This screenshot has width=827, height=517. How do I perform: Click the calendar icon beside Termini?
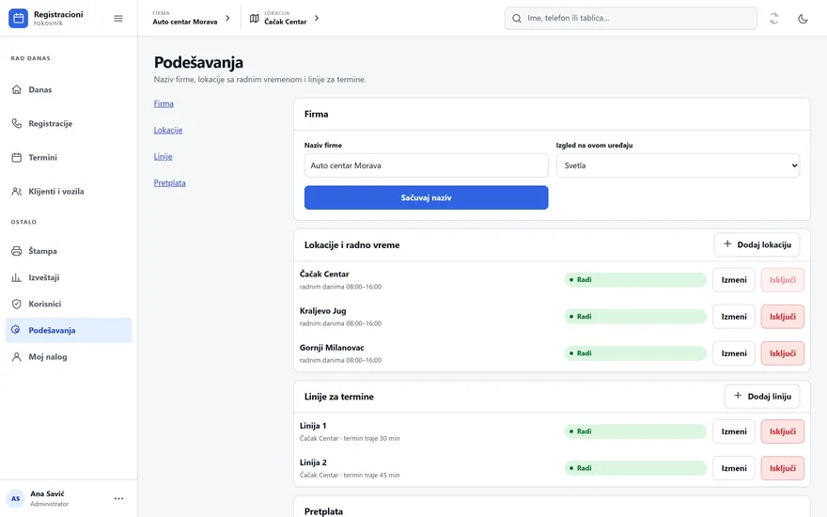[17, 157]
